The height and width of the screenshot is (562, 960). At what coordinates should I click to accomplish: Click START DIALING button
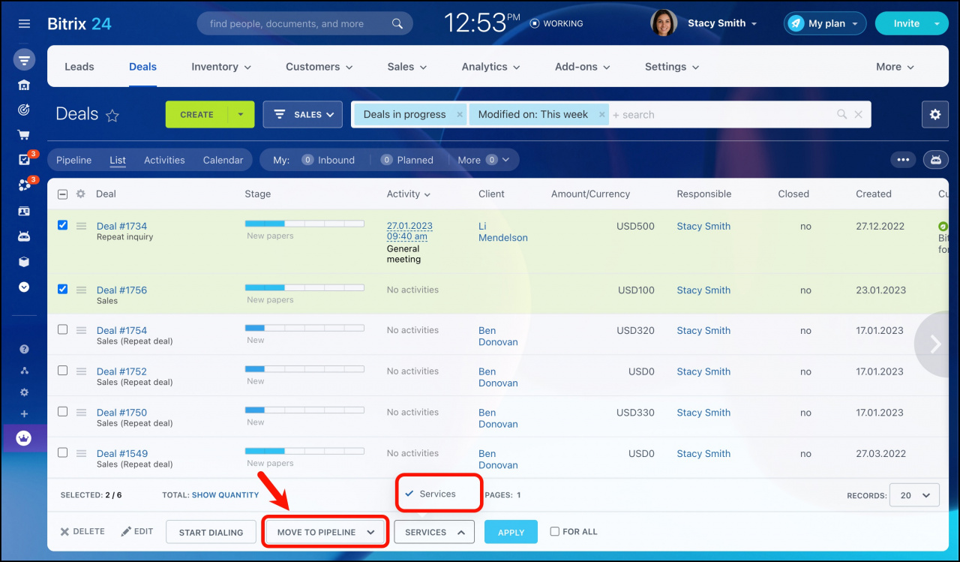pyautogui.click(x=211, y=532)
